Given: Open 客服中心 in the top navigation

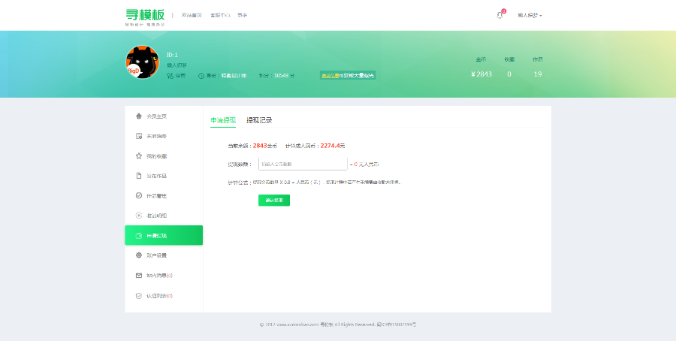Looking at the screenshot, I should click(x=220, y=15).
